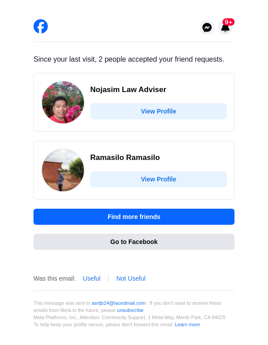Click the asrtjb24@lacedmail.com email address
The height and width of the screenshot is (345, 268).
coord(118,303)
